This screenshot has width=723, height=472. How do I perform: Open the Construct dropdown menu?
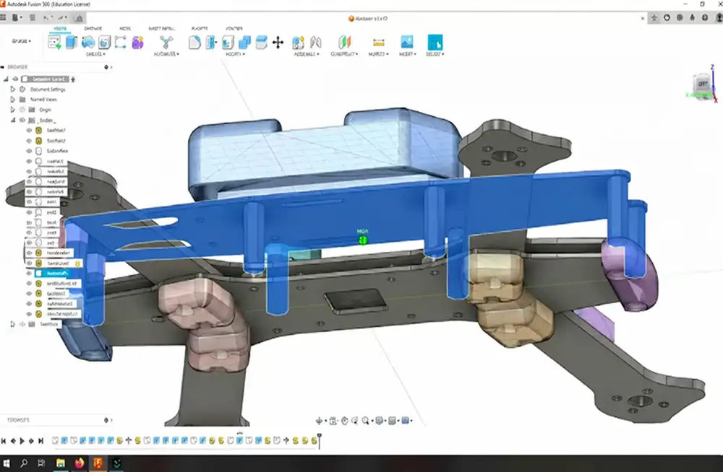point(344,54)
